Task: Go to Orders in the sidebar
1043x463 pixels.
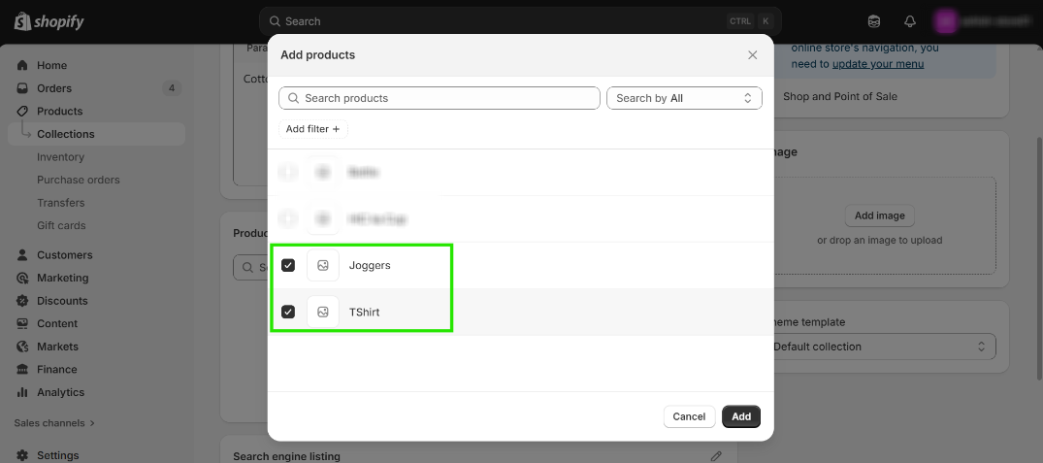Action: 54,88
